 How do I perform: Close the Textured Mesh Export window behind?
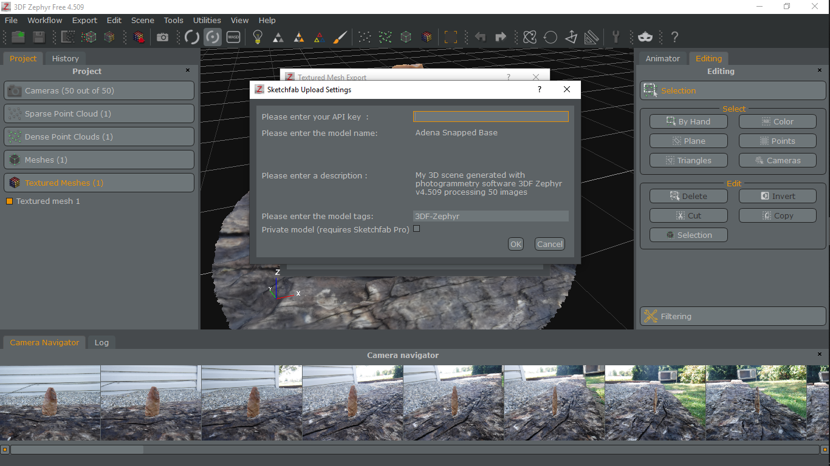click(535, 76)
